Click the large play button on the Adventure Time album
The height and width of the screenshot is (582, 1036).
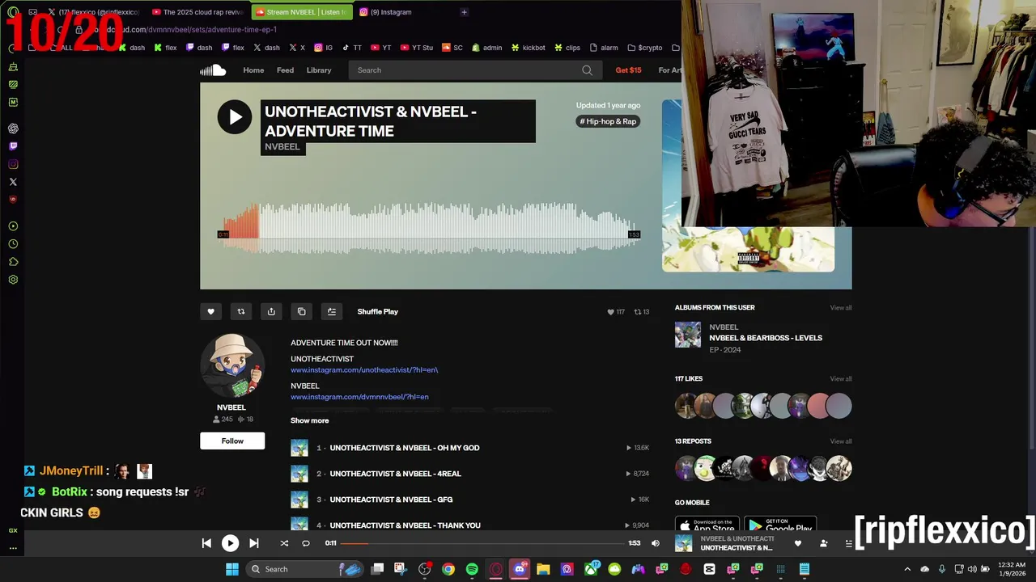point(235,117)
